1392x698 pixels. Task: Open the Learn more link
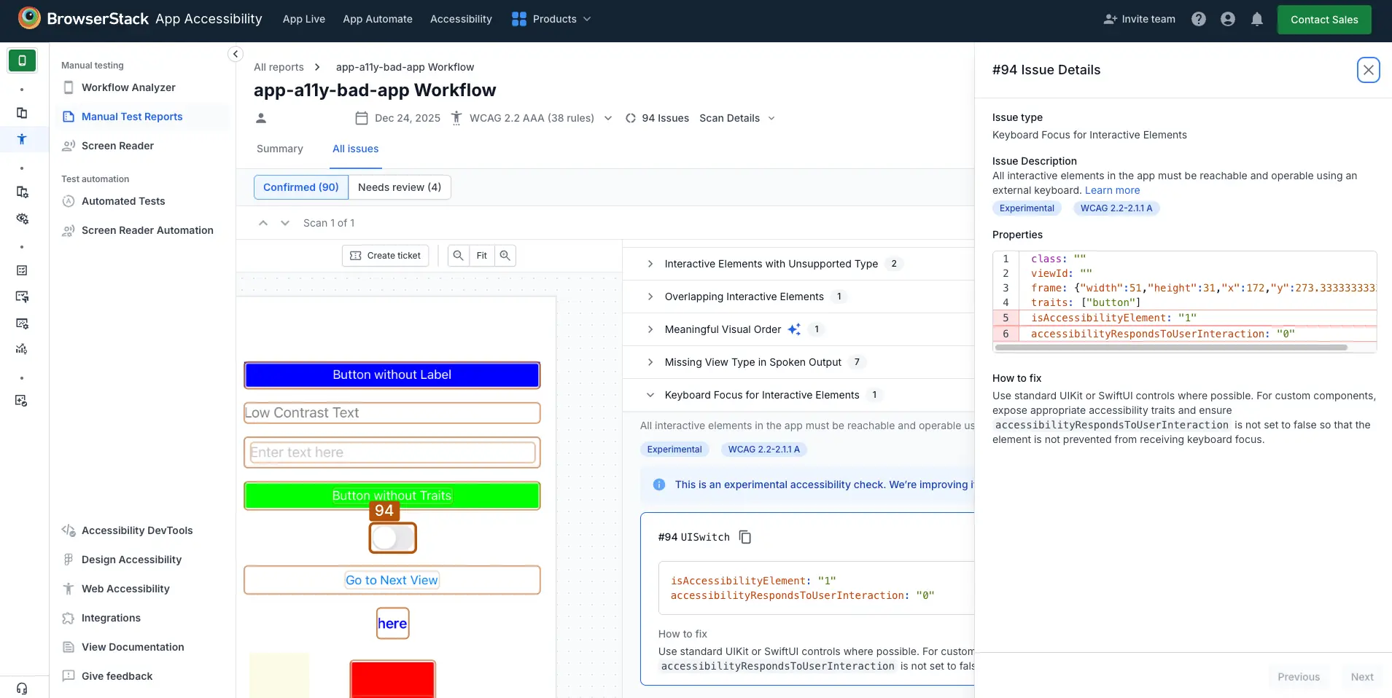[x=1112, y=190]
